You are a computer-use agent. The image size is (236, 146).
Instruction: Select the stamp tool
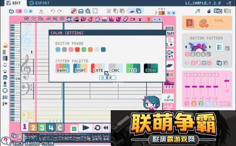(x=88, y=11)
